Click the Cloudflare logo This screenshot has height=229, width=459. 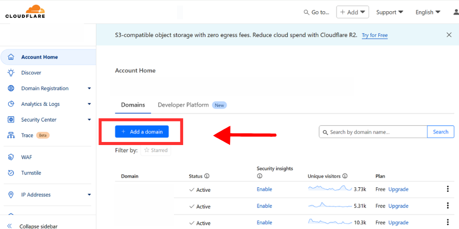pyautogui.click(x=25, y=11)
